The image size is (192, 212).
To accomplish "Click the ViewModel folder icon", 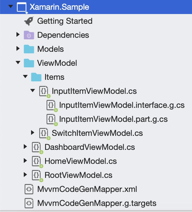I will tap(29, 63).
